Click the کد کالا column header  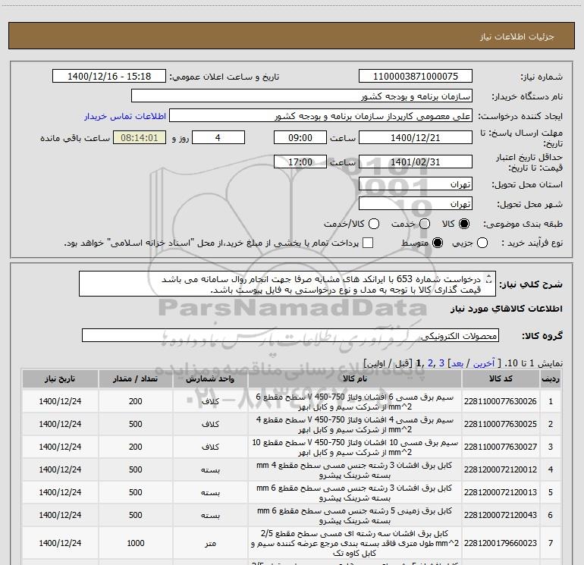point(501,378)
